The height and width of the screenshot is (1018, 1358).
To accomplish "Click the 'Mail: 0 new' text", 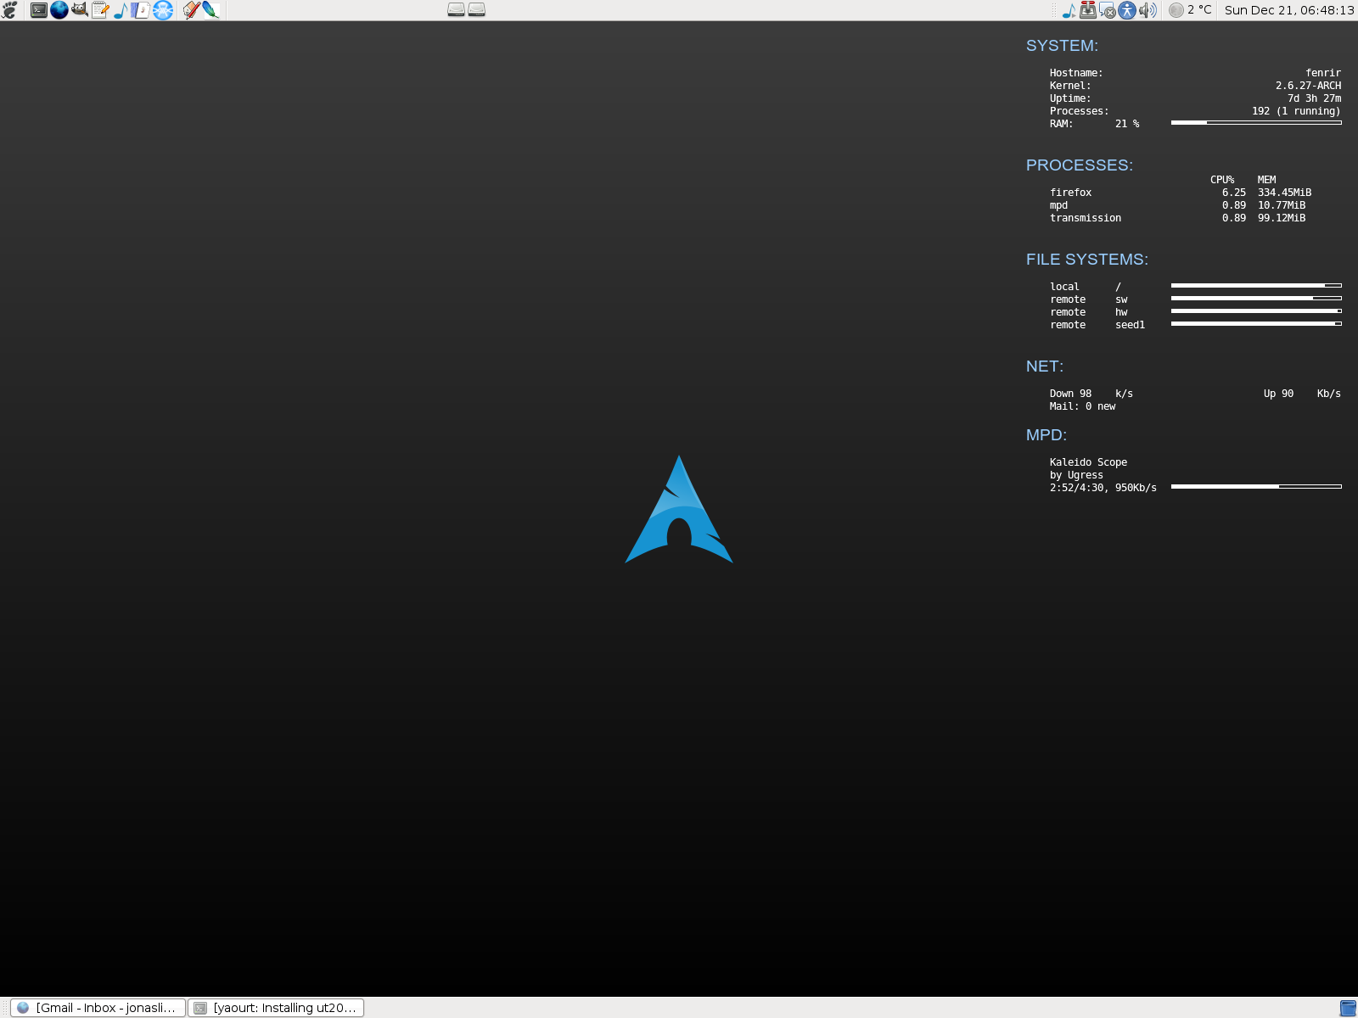I will (x=1082, y=406).
